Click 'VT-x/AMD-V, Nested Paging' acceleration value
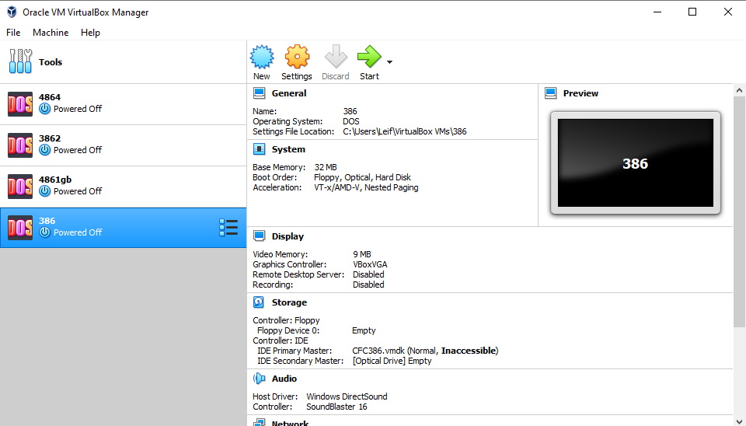 coord(366,187)
